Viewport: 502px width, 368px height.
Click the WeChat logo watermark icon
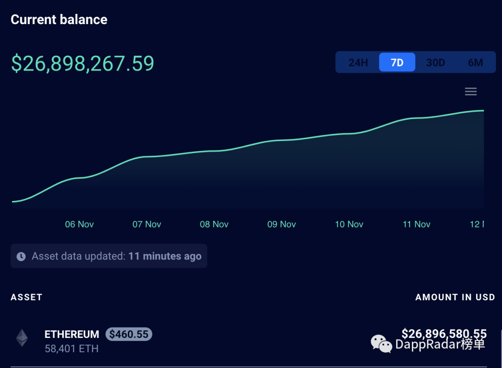pyautogui.click(x=381, y=344)
